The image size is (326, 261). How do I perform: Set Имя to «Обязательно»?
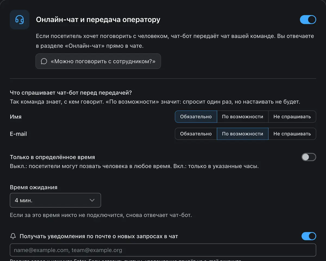tap(196, 117)
